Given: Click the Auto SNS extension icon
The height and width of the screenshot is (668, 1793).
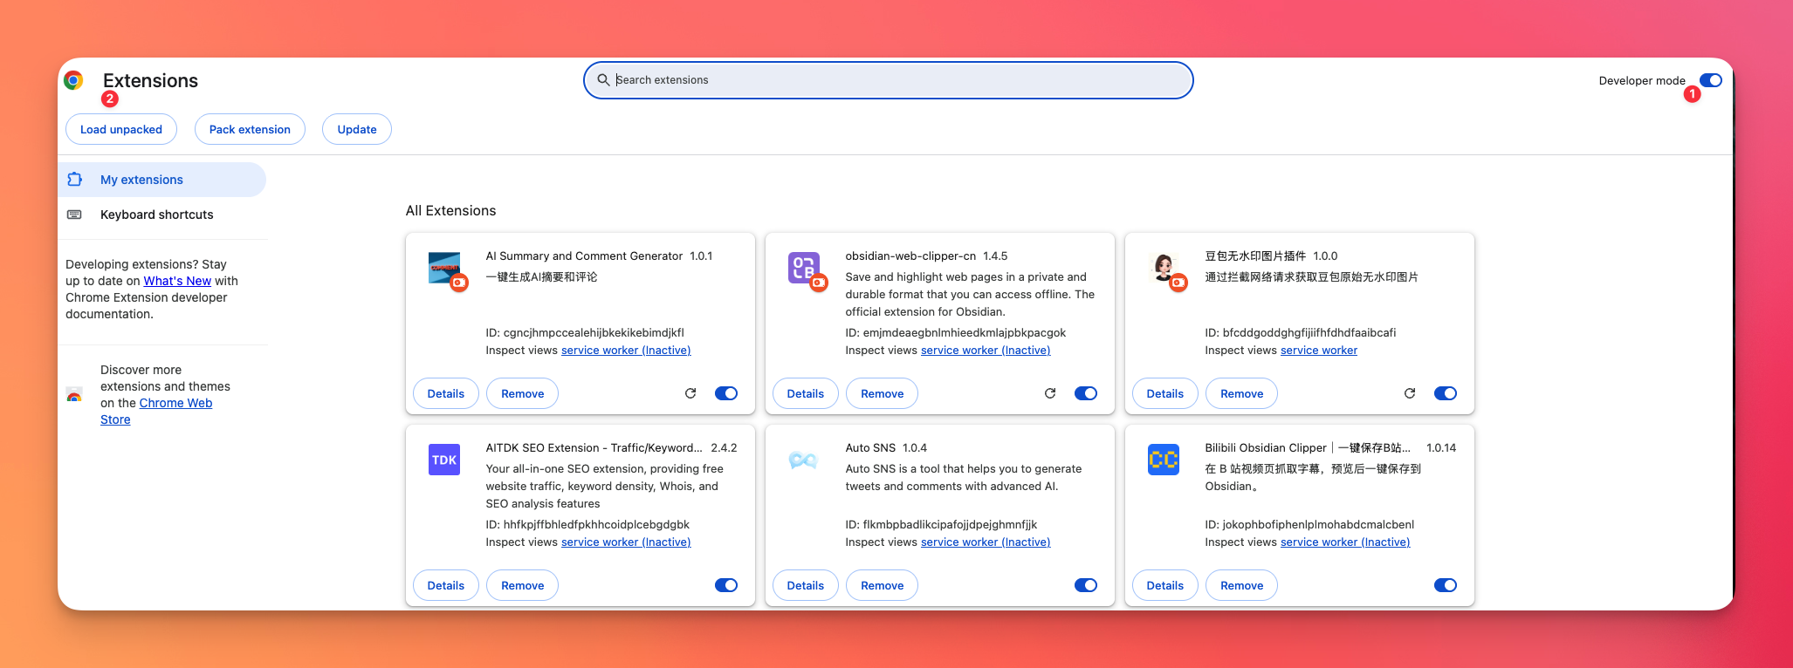Looking at the screenshot, I should tap(804, 460).
